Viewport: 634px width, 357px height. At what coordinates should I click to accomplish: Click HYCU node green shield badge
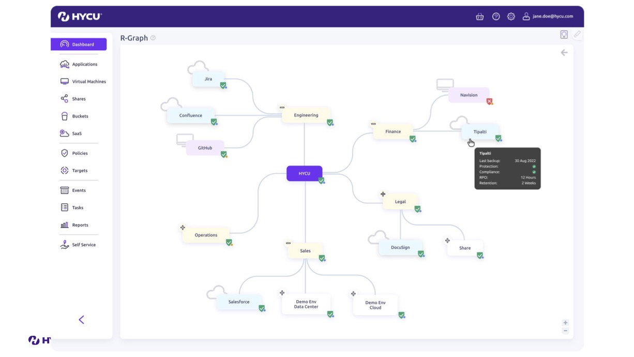click(x=322, y=181)
